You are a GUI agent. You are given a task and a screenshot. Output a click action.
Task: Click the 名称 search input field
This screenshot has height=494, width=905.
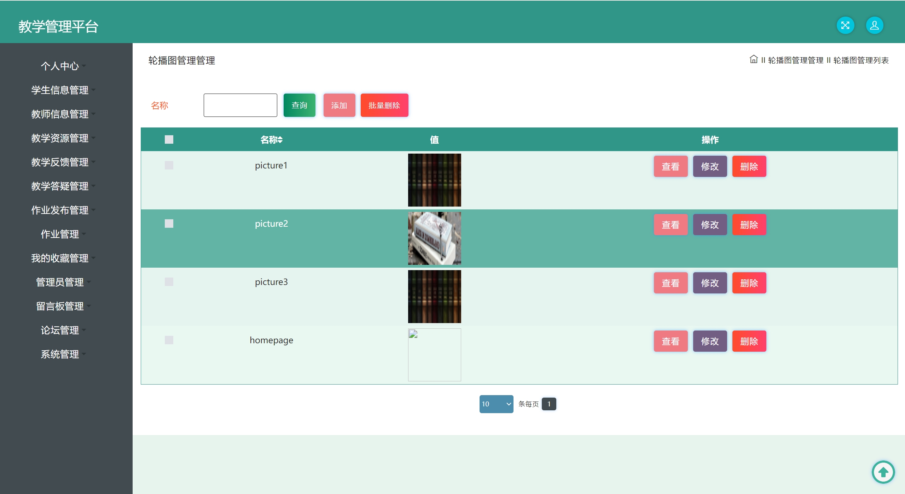[240, 105]
